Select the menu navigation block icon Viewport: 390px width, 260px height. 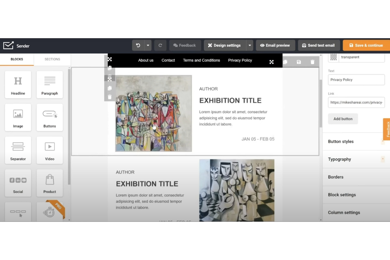18,212
